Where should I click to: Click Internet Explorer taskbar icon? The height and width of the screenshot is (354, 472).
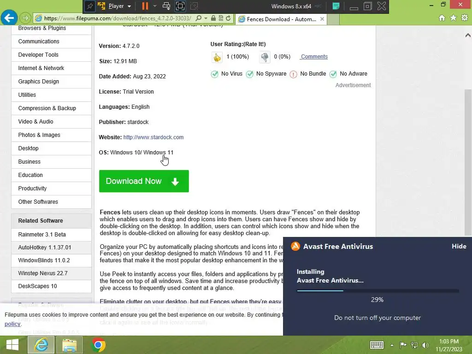41,345
